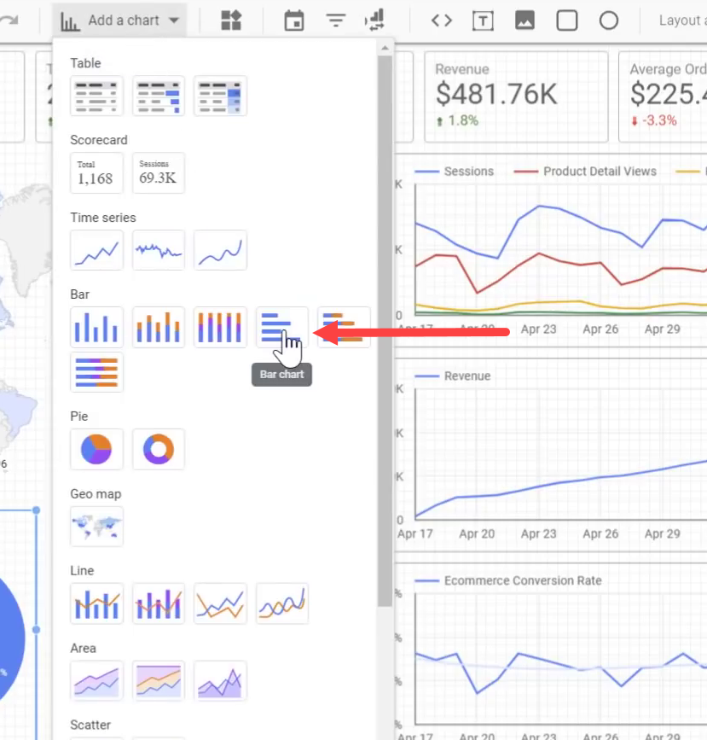Image resolution: width=707 pixels, height=740 pixels.
Task: Click the 1.8% revenue change indicator
Action: 457,121
